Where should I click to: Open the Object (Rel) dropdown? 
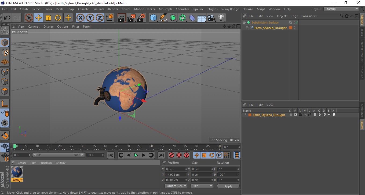click(x=176, y=186)
